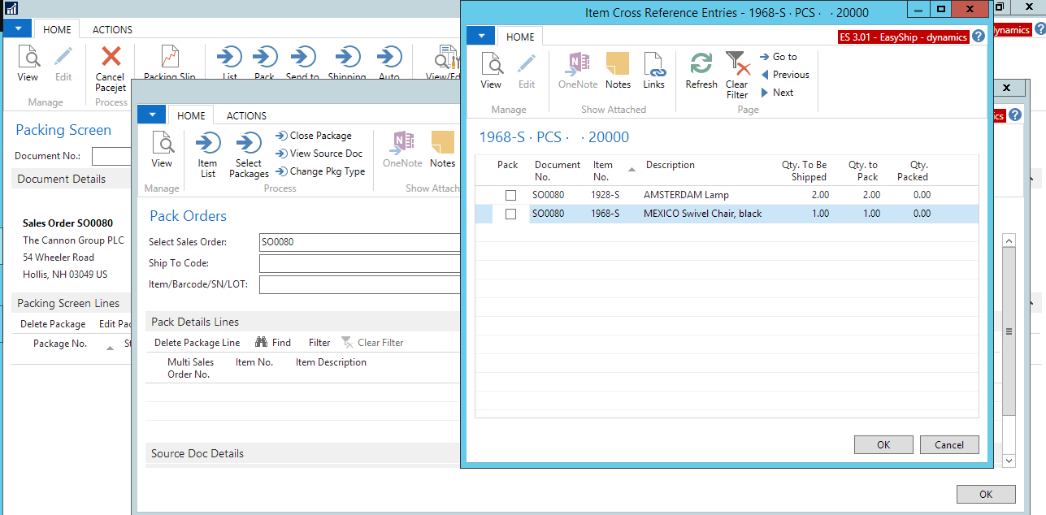Click Delete Package in Packing Screen Lines

pos(53,324)
